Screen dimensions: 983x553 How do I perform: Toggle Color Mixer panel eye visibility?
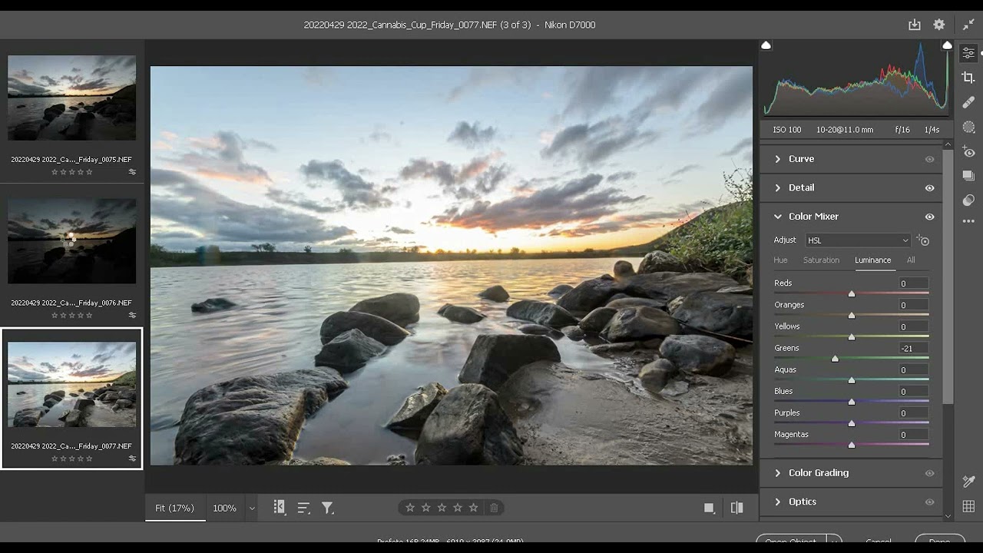(x=929, y=217)
